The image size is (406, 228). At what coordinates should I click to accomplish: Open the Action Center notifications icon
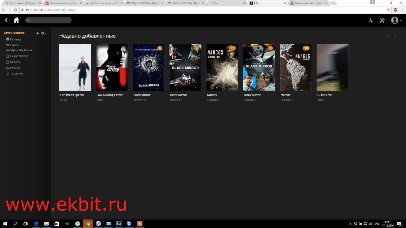(x=399, y=224)
